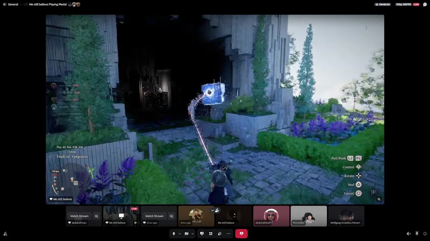Click the Share Your Screen icon
430x241 pixels.
[x=202, y=234]
